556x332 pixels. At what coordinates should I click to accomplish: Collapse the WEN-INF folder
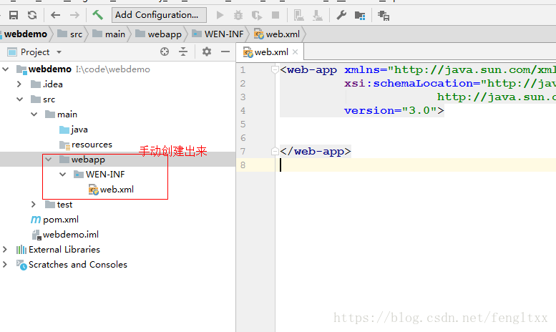click(63, 174)
